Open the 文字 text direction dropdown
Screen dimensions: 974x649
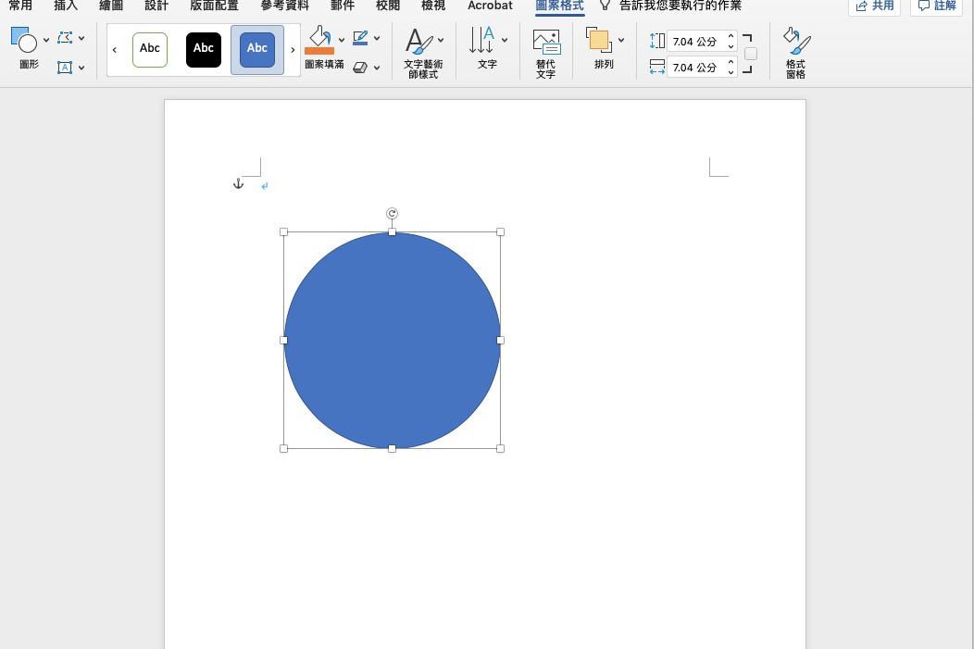[504, 41]
